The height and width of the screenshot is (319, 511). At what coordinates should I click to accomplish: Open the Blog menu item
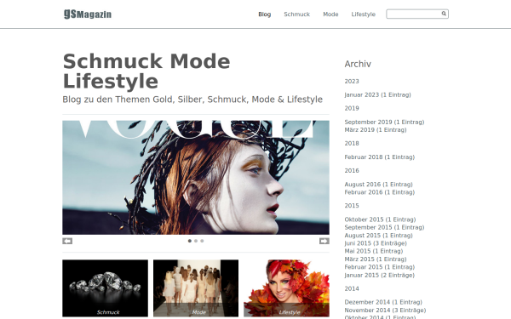click(264, 14)
